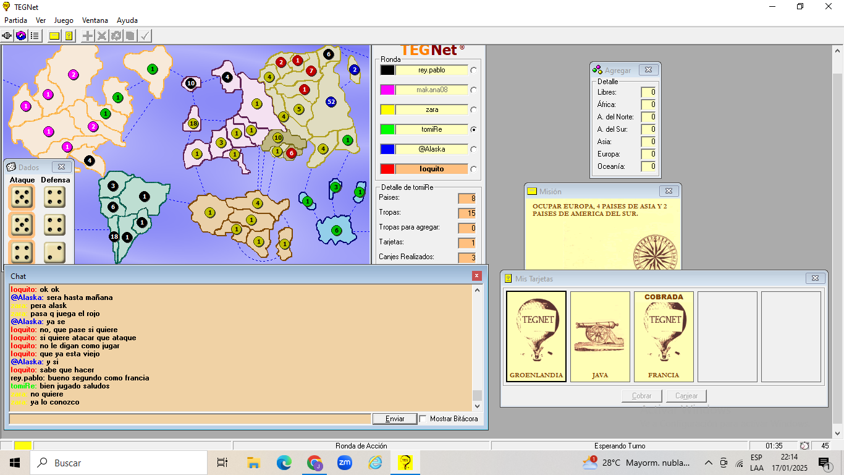The height and width of the screenshot is (475, 844).
Task: Enable the Mostrar Bitácora checkbox
Action: point(423,419)
